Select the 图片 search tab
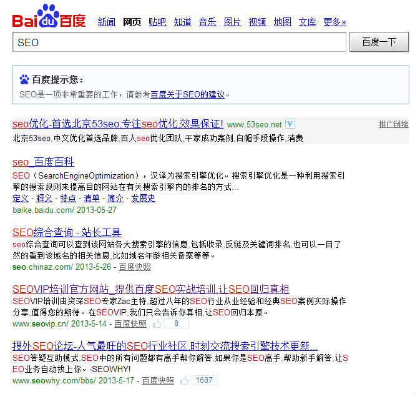Viewport: 415px width, 394px height. coord(232,22)
